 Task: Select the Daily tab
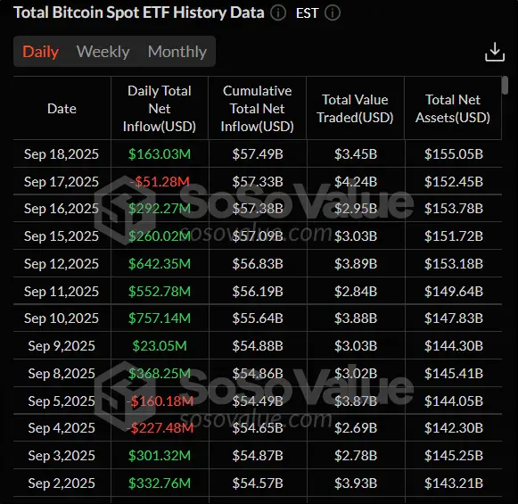point(41,52)
